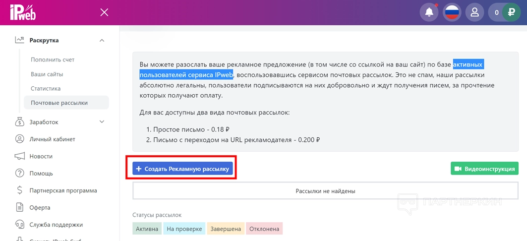Click the На проверке status badge
The image size is (527, 241).
(x=184, y=229)
